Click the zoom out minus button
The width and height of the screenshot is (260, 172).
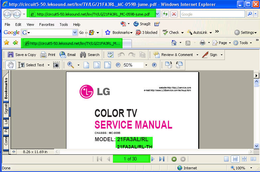[x=118, y=65]
